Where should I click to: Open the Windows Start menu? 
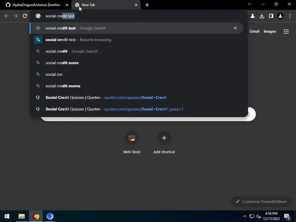[7, 216]
